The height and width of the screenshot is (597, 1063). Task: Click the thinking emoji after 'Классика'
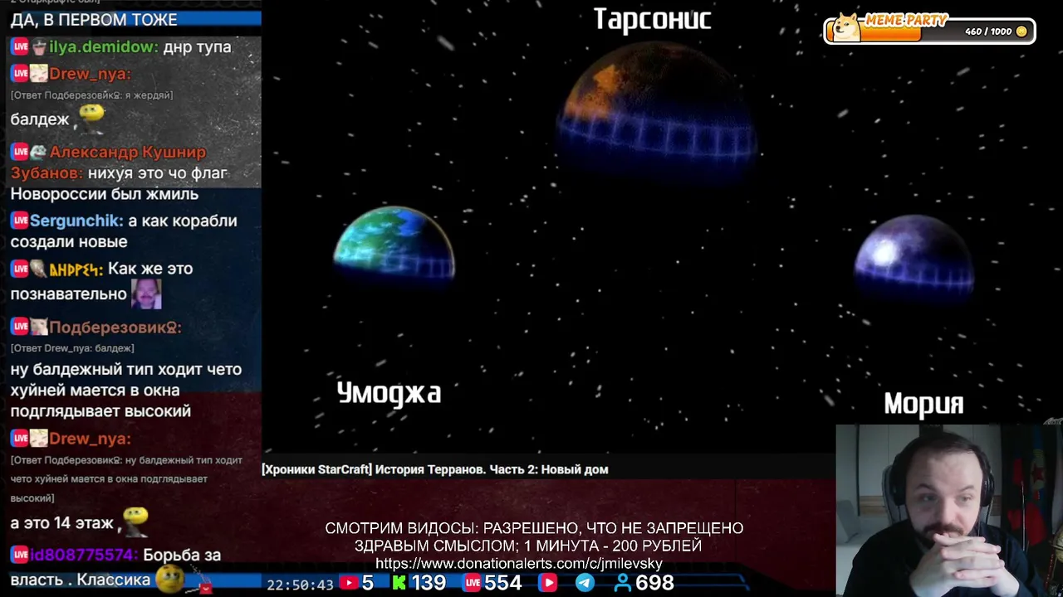coord(169,578)
